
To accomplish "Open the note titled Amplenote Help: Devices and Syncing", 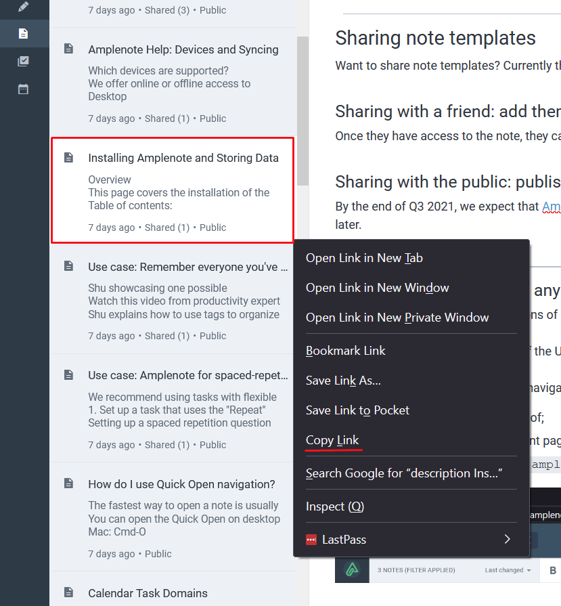I will 183,49.
